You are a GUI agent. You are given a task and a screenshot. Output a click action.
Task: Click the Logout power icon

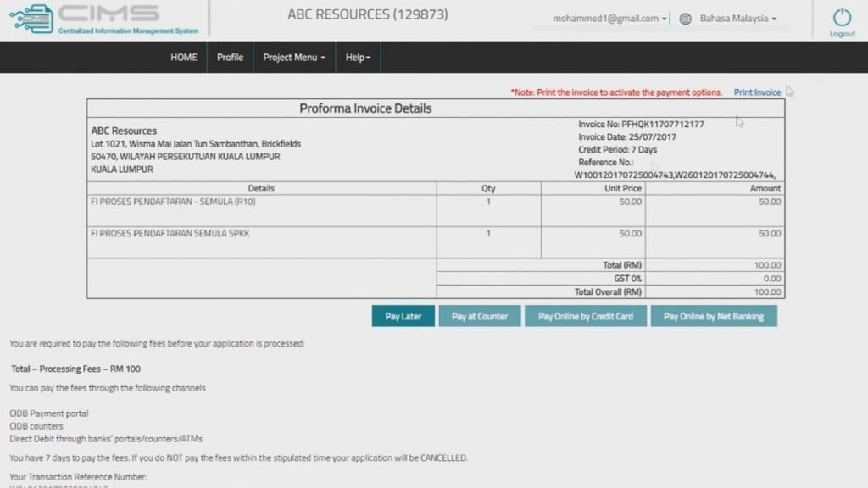click(x=842, y=17)
